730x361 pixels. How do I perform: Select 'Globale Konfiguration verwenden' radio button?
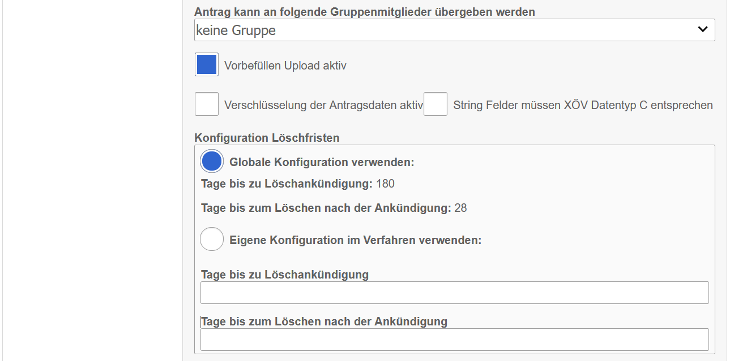[212, 162]
